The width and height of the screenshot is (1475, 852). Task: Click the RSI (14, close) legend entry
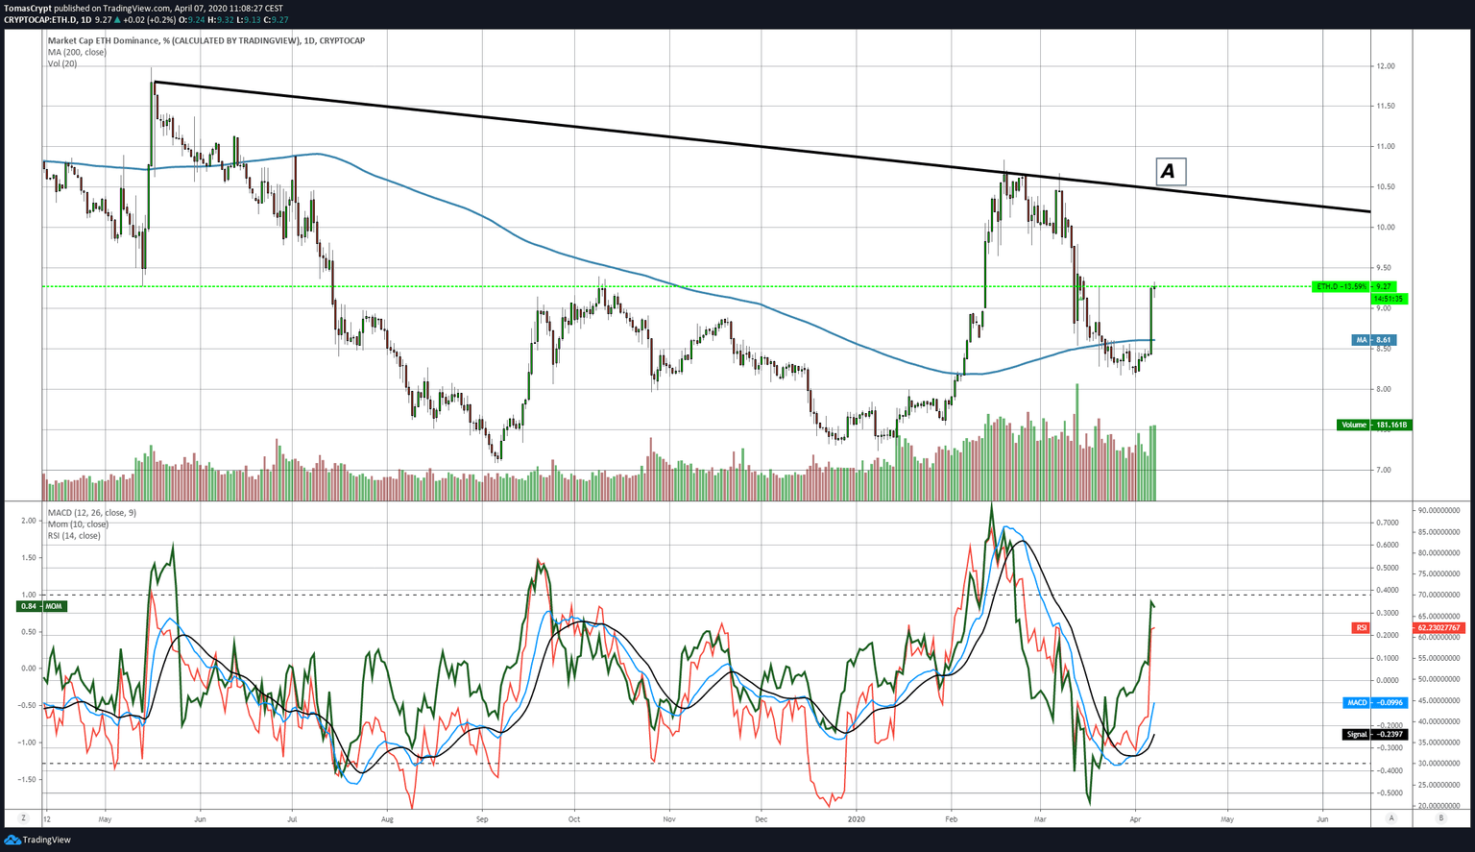click(x=74, y=535)
